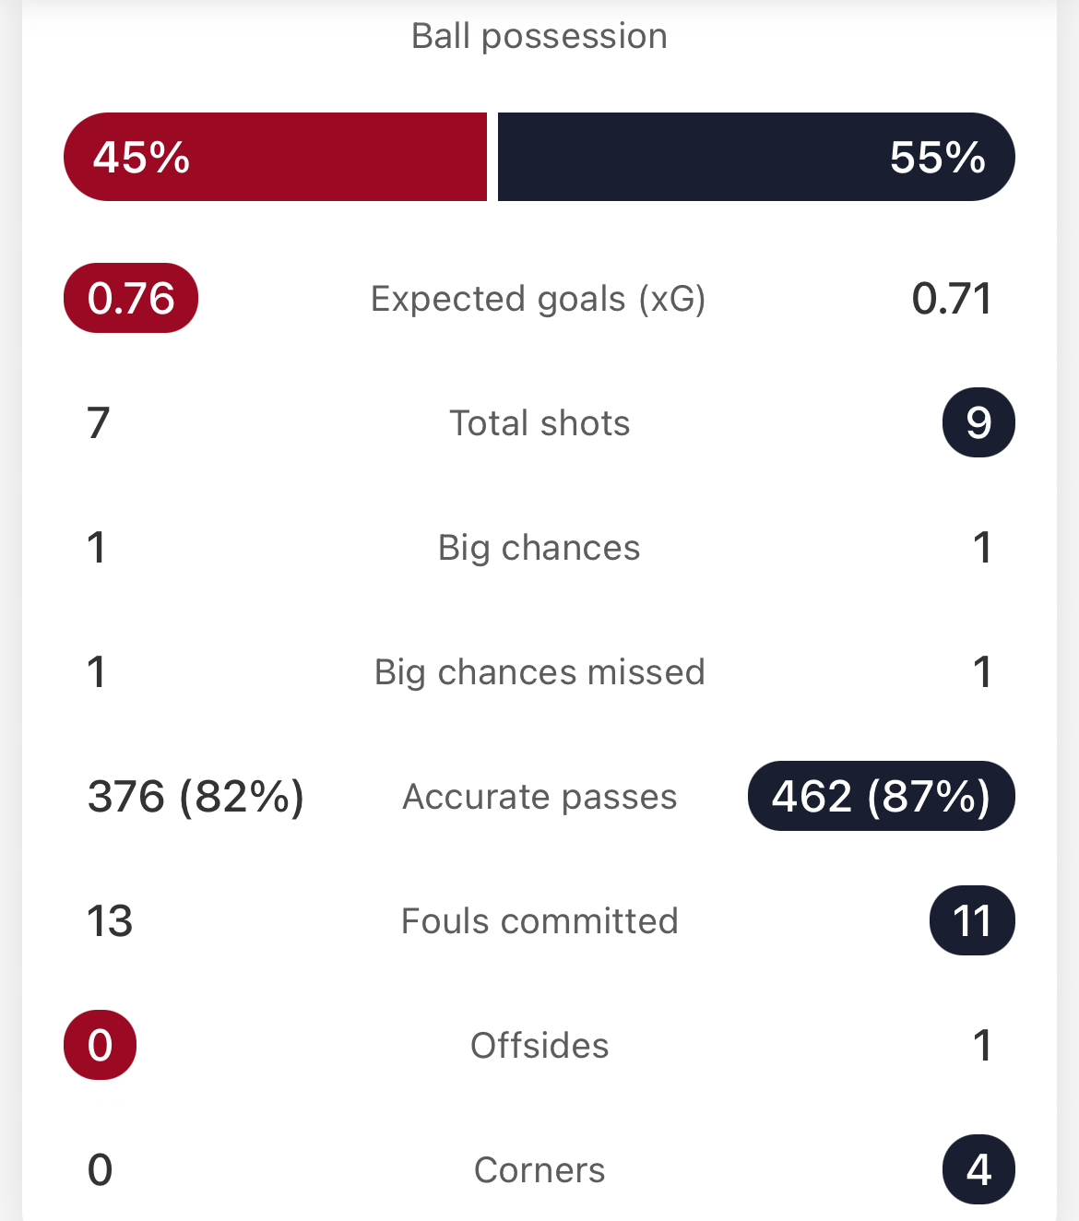Select the 11 fouls committed badge
This screenshot has width=1079, height=1221.
[x=972, y=920]
